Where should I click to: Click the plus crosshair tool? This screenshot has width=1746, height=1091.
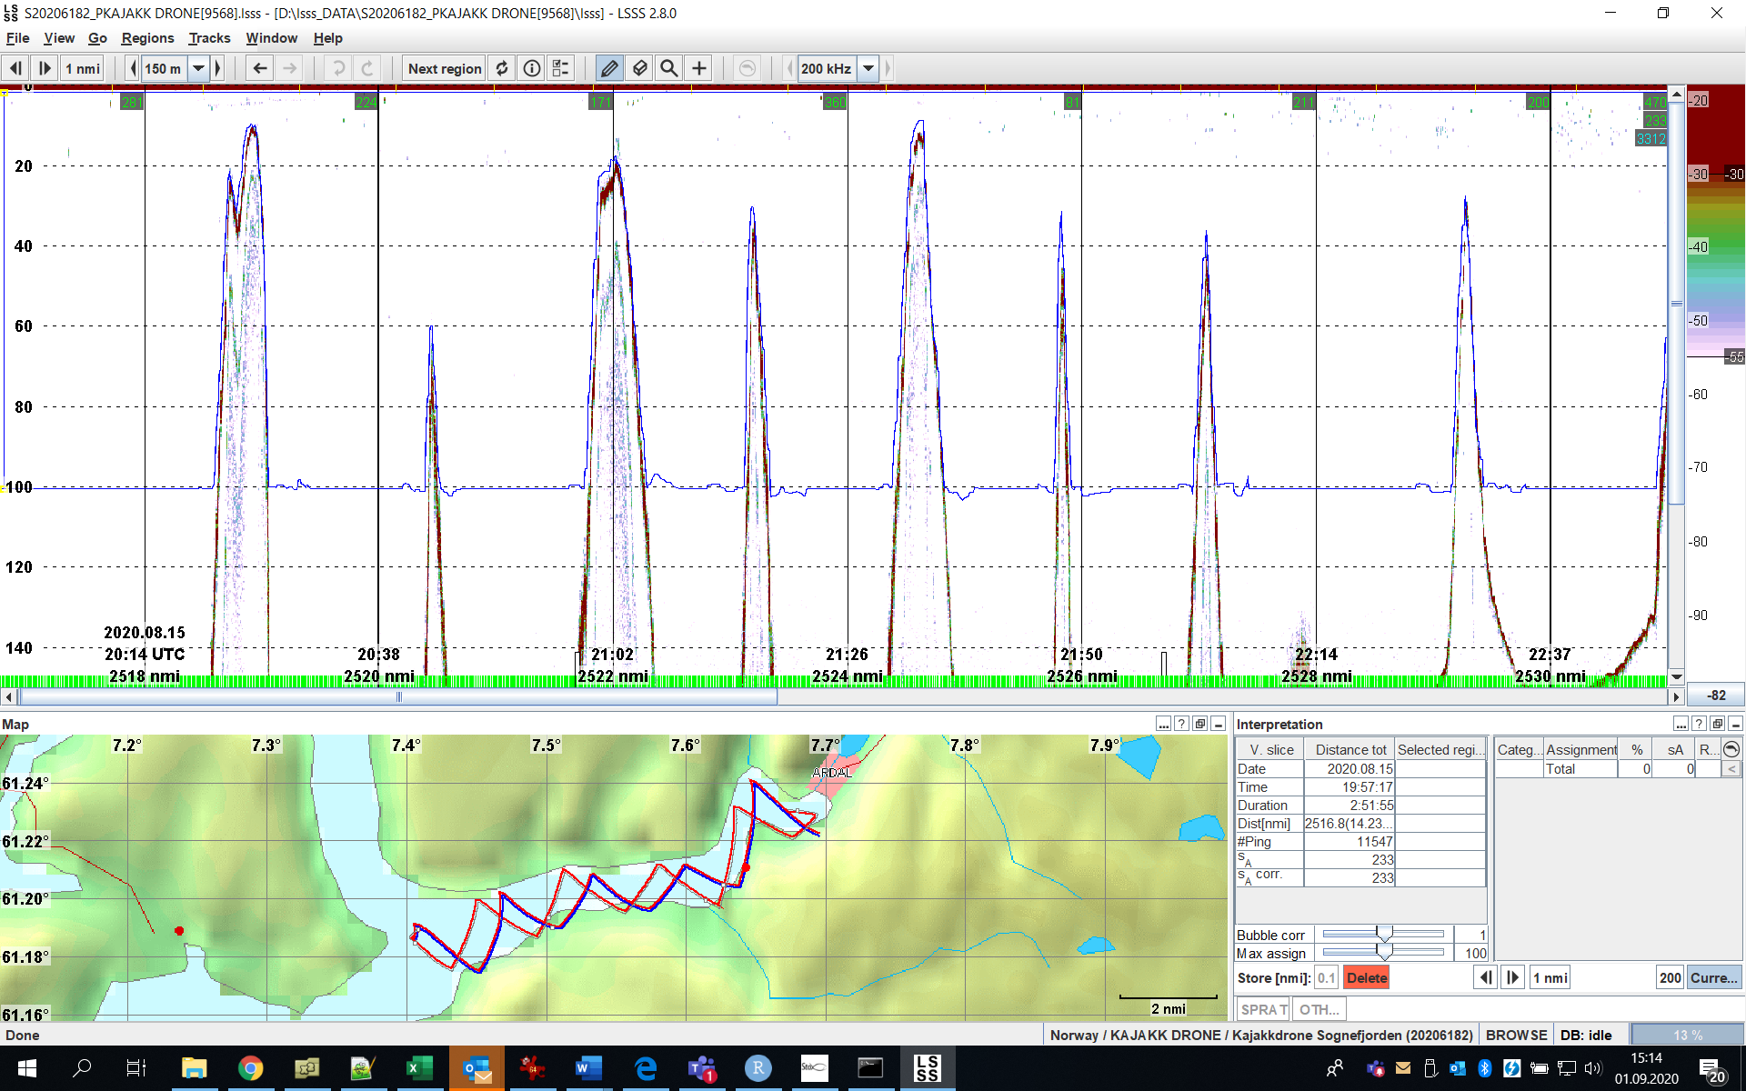(x=698, y=68)
